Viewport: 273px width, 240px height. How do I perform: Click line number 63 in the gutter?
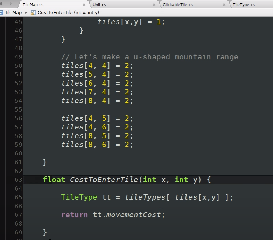[x=19, y=180]
